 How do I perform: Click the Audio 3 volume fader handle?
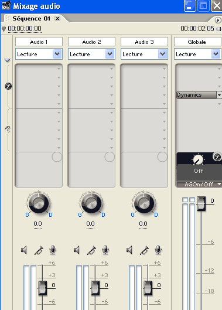[148, 288]
